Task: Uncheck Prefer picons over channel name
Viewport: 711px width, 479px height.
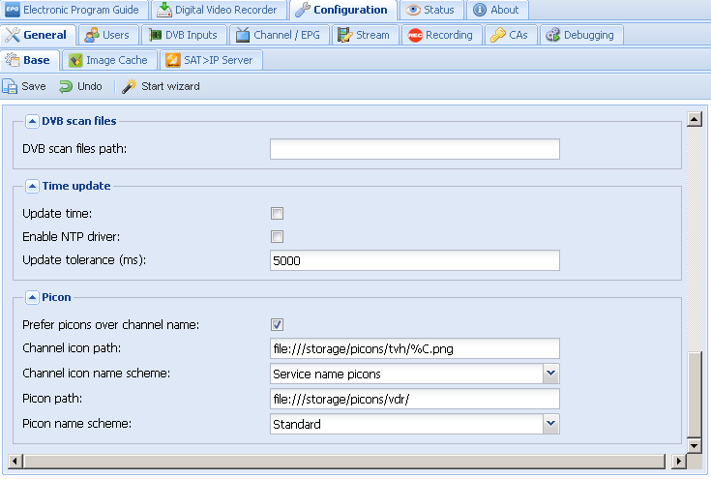Action: pyautogui.click(x=277, y=324)
